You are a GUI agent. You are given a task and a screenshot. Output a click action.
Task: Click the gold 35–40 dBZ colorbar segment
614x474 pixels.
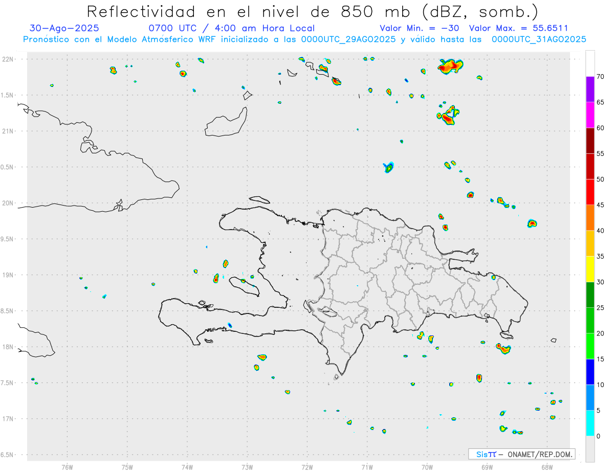click(x=590, y=243)
